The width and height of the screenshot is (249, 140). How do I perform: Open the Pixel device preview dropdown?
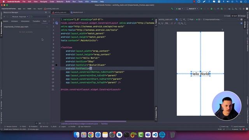(191, 19)
